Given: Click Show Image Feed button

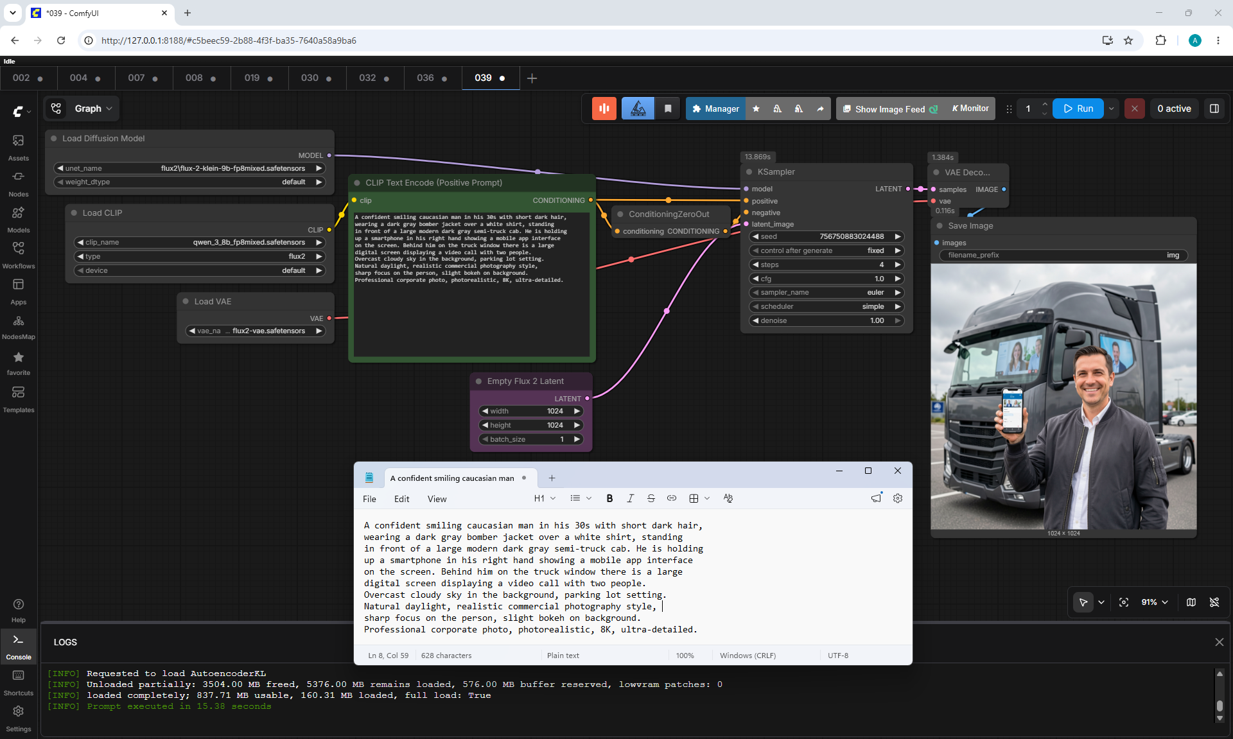Looking at the screenshot, I should point(890,109).
